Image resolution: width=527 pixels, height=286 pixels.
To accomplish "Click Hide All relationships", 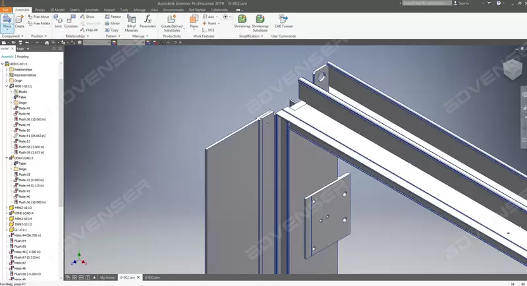I will (x=91, y=30).
